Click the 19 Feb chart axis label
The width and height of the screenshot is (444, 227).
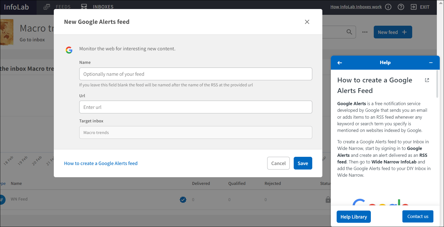(x=23, y=161)
